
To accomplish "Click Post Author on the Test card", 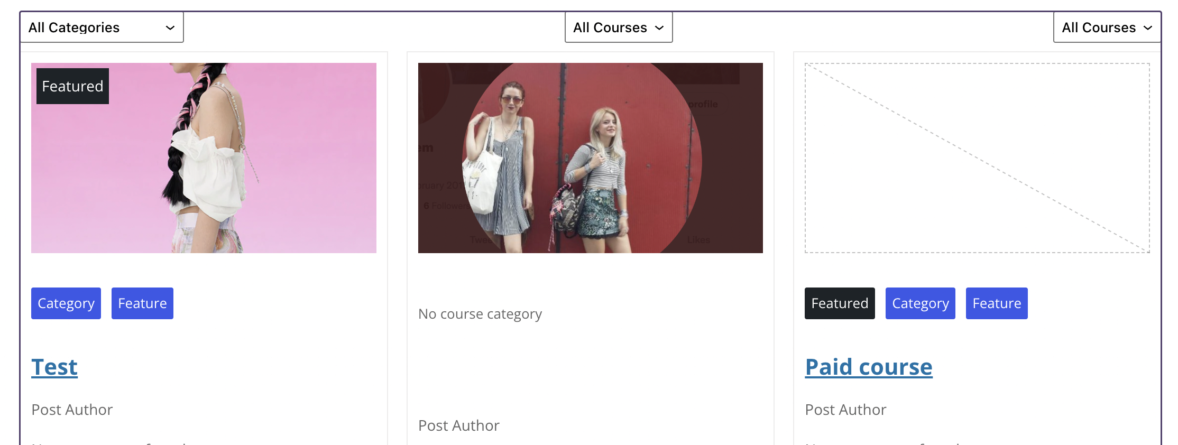I will pos(72,409).
